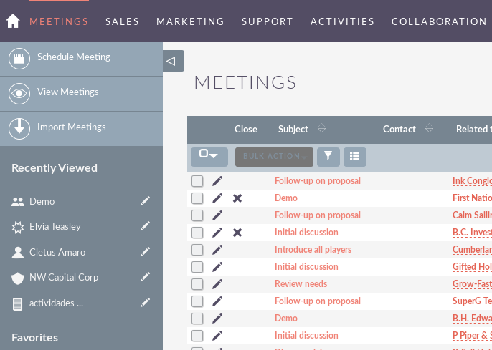The height and width of the screenshot is (350, 492).
Task: Open the Sales menu
Action: click(123, 21)
